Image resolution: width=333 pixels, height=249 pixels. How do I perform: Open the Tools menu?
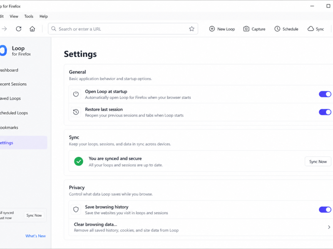coord(29,16)
